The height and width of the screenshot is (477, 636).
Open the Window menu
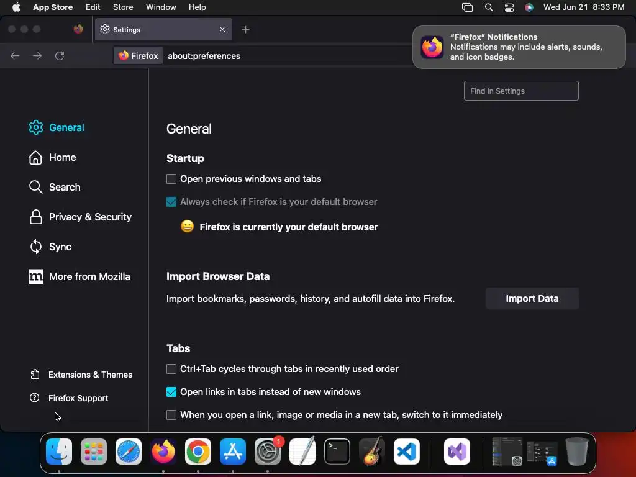coord(161,7)
